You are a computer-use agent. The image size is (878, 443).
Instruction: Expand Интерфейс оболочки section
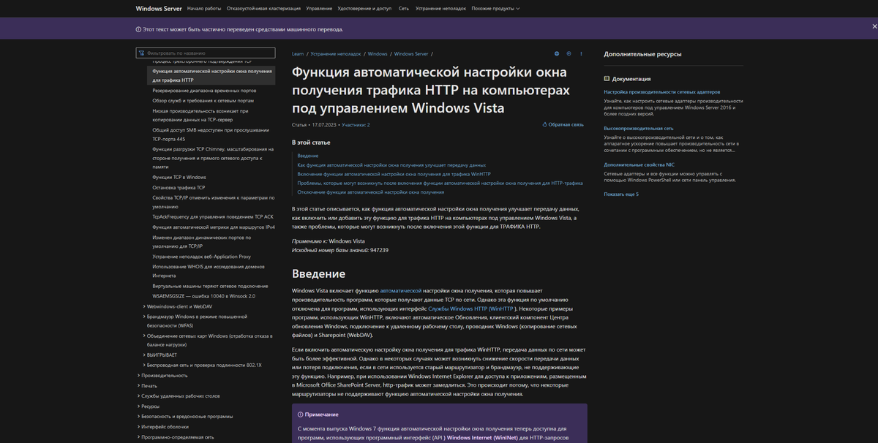(x=138, y=426)
